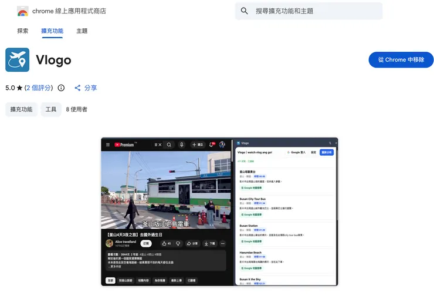Click the Vlogo extension name heading
434x295 pixels.
click(x=54, y=60)
